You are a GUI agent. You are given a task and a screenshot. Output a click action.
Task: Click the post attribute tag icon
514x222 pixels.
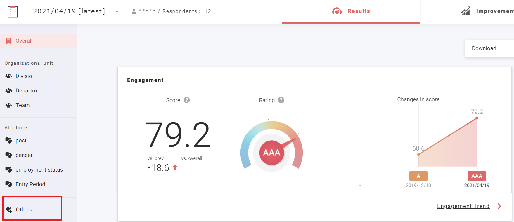(9, 141)
